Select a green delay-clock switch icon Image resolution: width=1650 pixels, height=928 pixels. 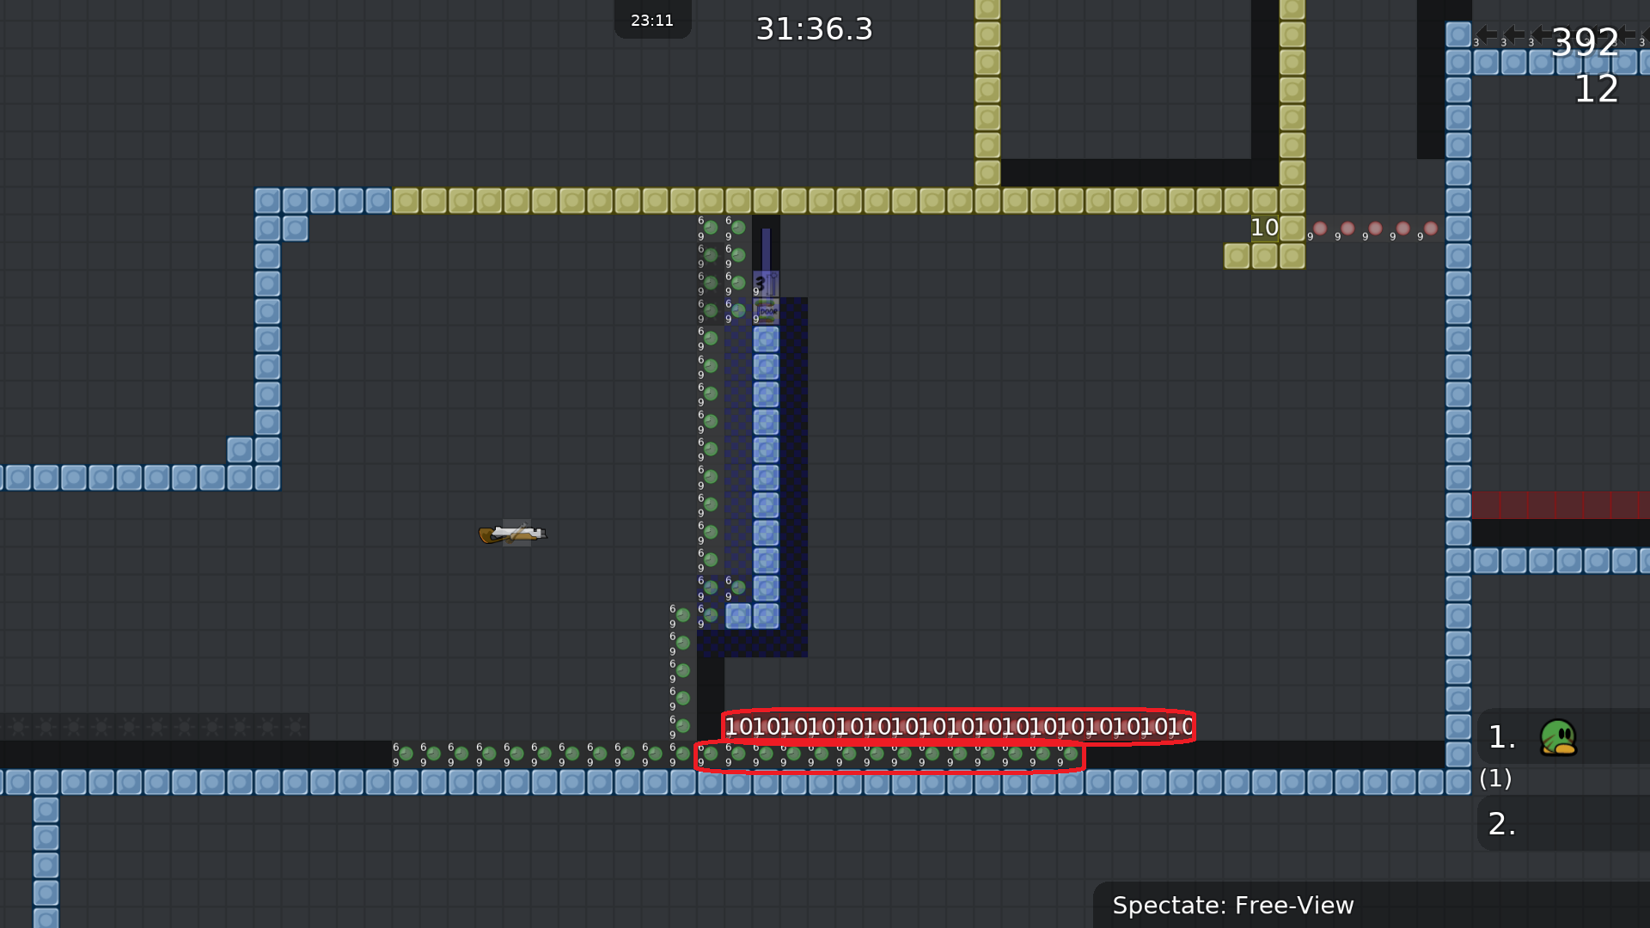click(709, 228)
